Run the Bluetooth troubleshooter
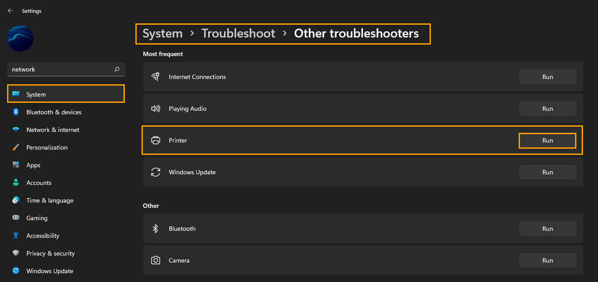Screen dimensions: 598x282 point(547,229)
